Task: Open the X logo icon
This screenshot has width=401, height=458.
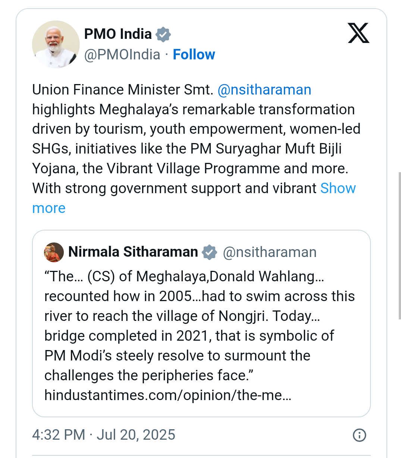Action: coord(358,33)
